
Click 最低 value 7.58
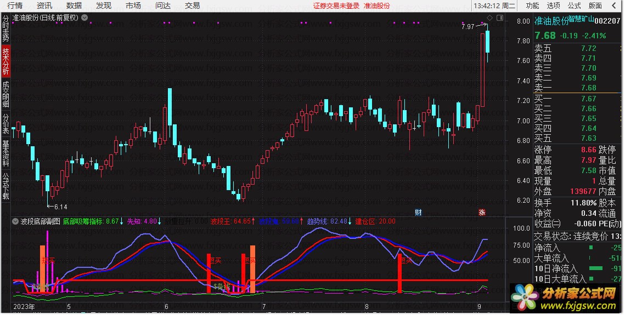tap(588, 170)
